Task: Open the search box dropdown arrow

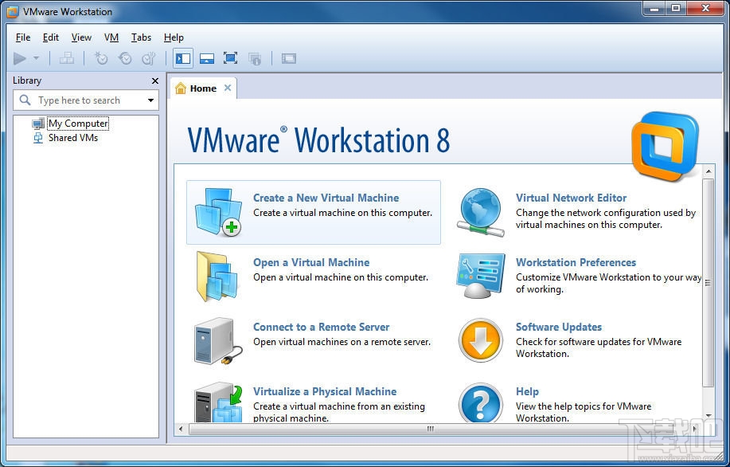Action: (151, 100)
